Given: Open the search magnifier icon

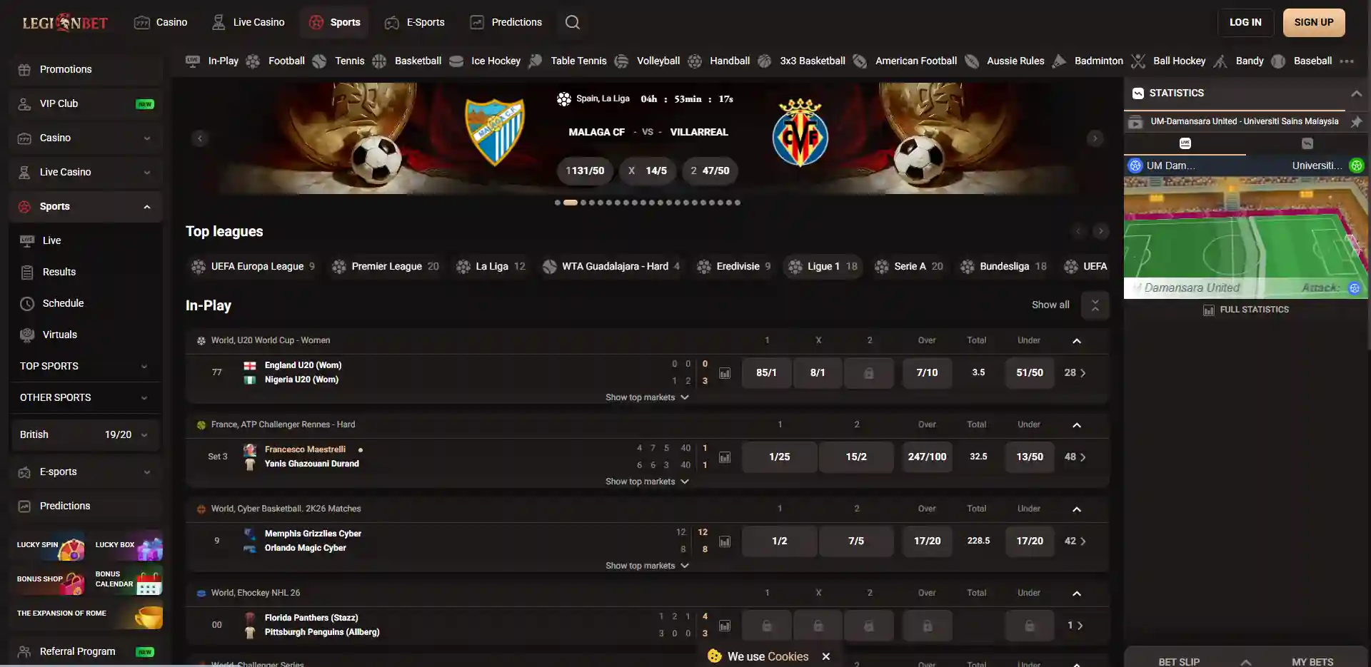Looking at the screenshot, I should click(x=572, y=22).
